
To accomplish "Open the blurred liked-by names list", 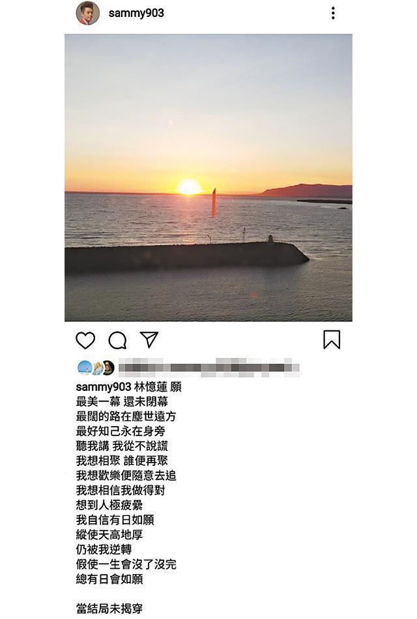I will coord(208,367).
